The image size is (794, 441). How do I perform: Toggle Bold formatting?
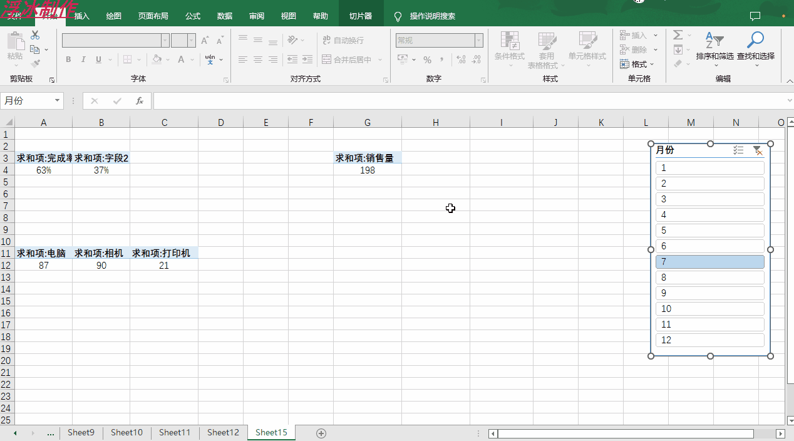[x=68, y=60]
